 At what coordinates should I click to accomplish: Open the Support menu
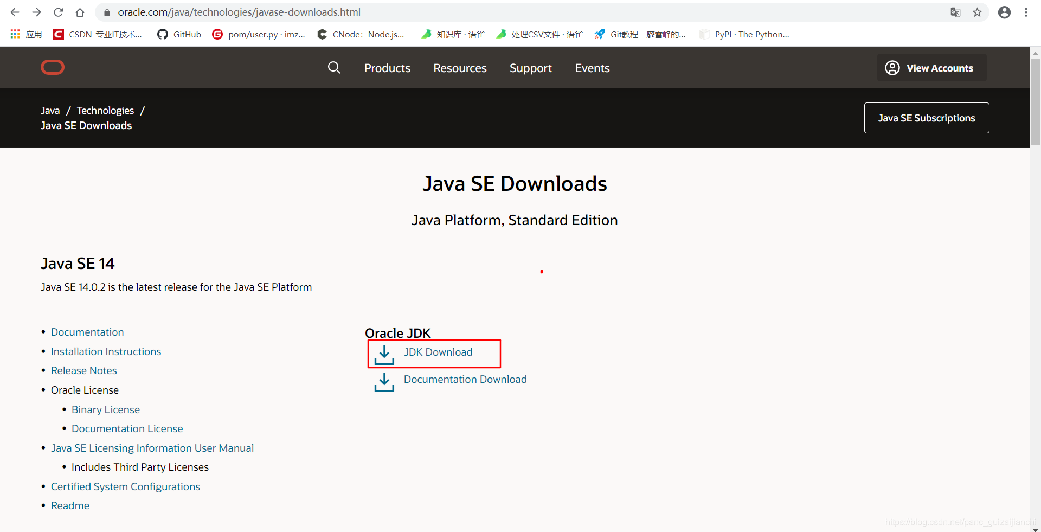pyautogui.click(x=531, y=68)
